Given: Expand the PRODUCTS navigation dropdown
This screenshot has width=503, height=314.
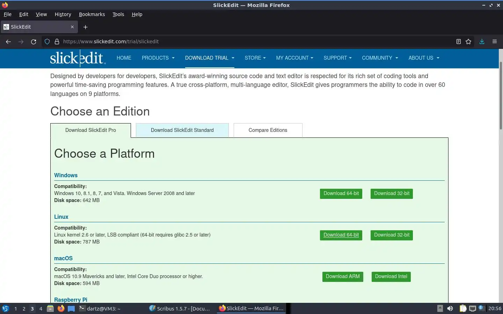Looking at the screenshot, I should (158, 58).
